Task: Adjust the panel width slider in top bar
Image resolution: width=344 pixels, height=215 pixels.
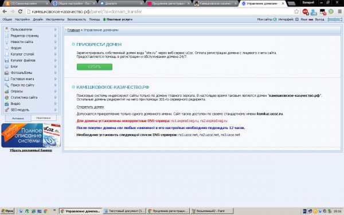Action: [335, 19]
